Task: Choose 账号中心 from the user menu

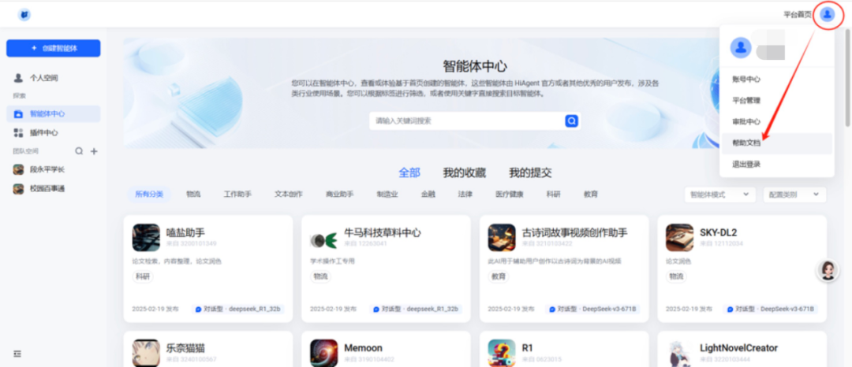Action: coord(746,80)
